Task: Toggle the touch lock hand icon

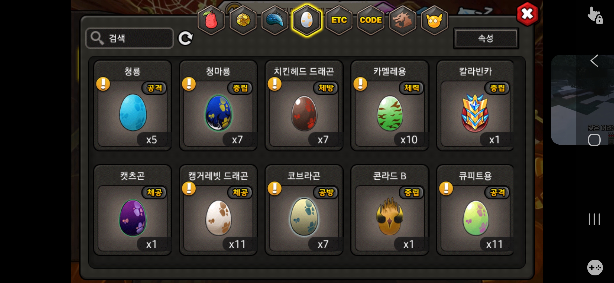Action: pyautogui.click(x=595, y=15)
